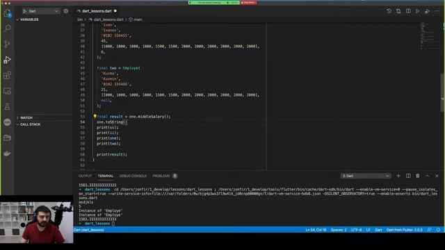Click the terminal prompt input line
Viewport: 445px width, 250px height.
point(113,224)
